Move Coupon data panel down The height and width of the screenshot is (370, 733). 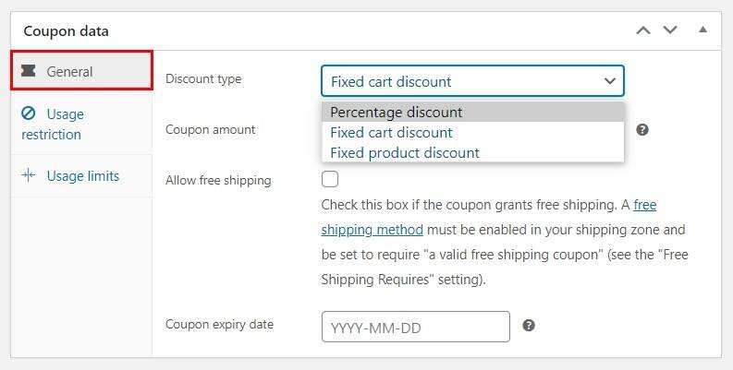(x=670, y=30)
